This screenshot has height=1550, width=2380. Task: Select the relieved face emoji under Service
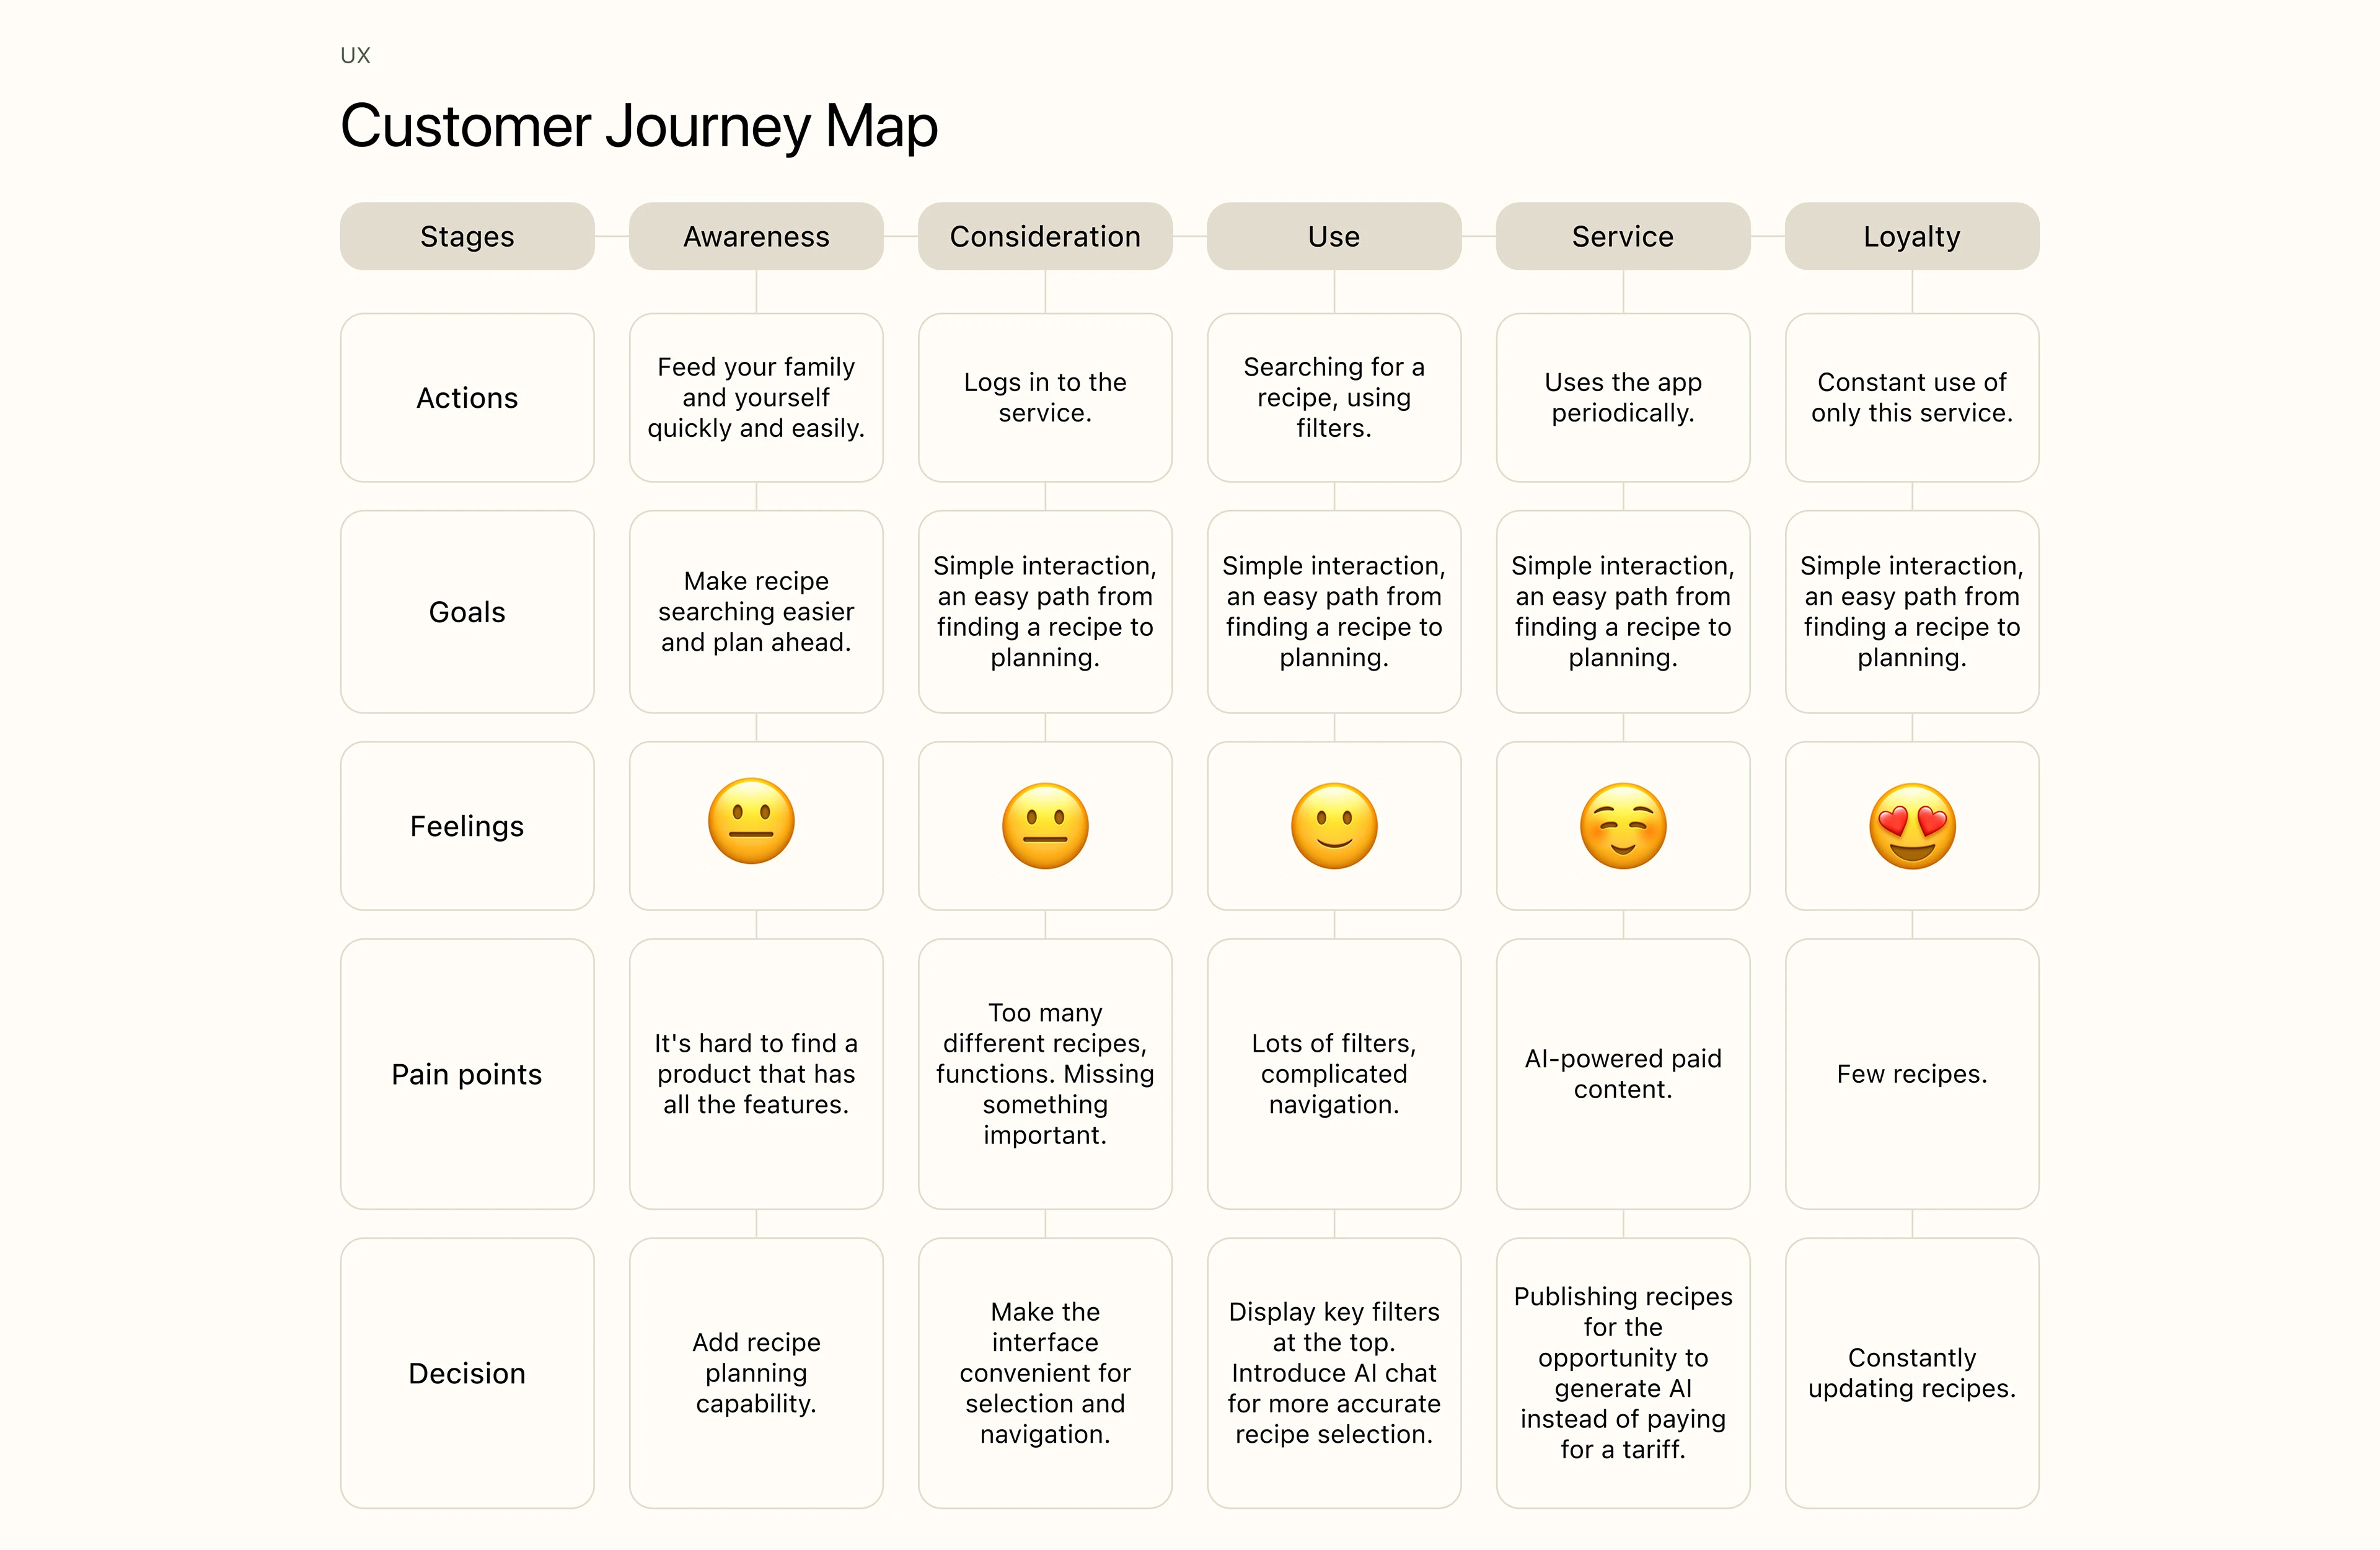(x=1623, y=826)
